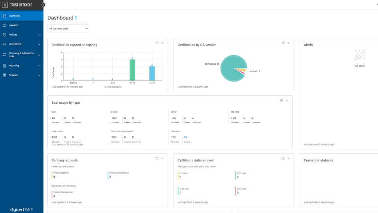Open help for Certificate auto-renewal widget
378x213 pixels.
[283, 159]
